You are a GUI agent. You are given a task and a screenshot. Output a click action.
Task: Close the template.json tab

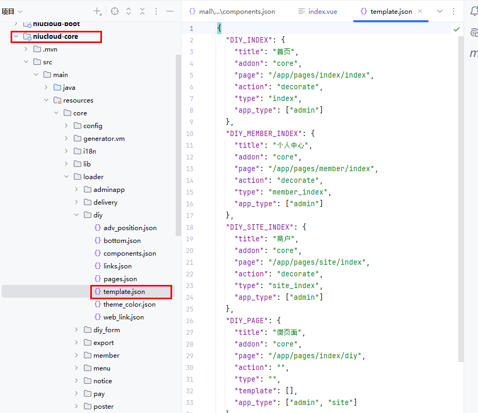tap(420, 11)
